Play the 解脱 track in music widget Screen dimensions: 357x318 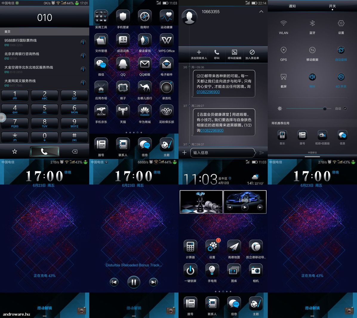tap(245, 207)
